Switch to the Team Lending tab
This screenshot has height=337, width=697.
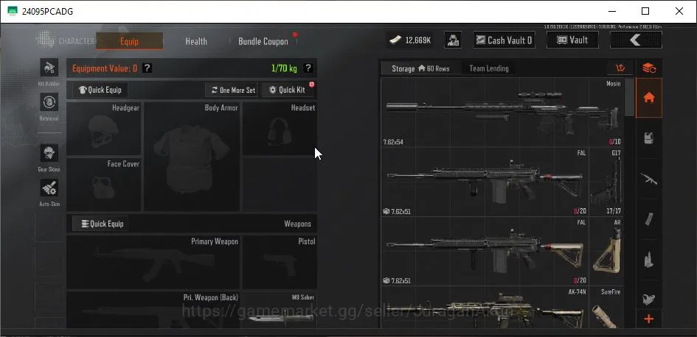click(489, 68)
